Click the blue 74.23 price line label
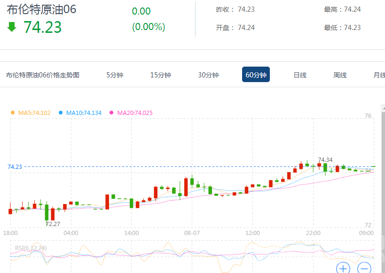 pos(15,167)
